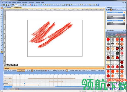Screen dimensions: 127x92
Task: Click the New document icon
Action: [2, 5]
